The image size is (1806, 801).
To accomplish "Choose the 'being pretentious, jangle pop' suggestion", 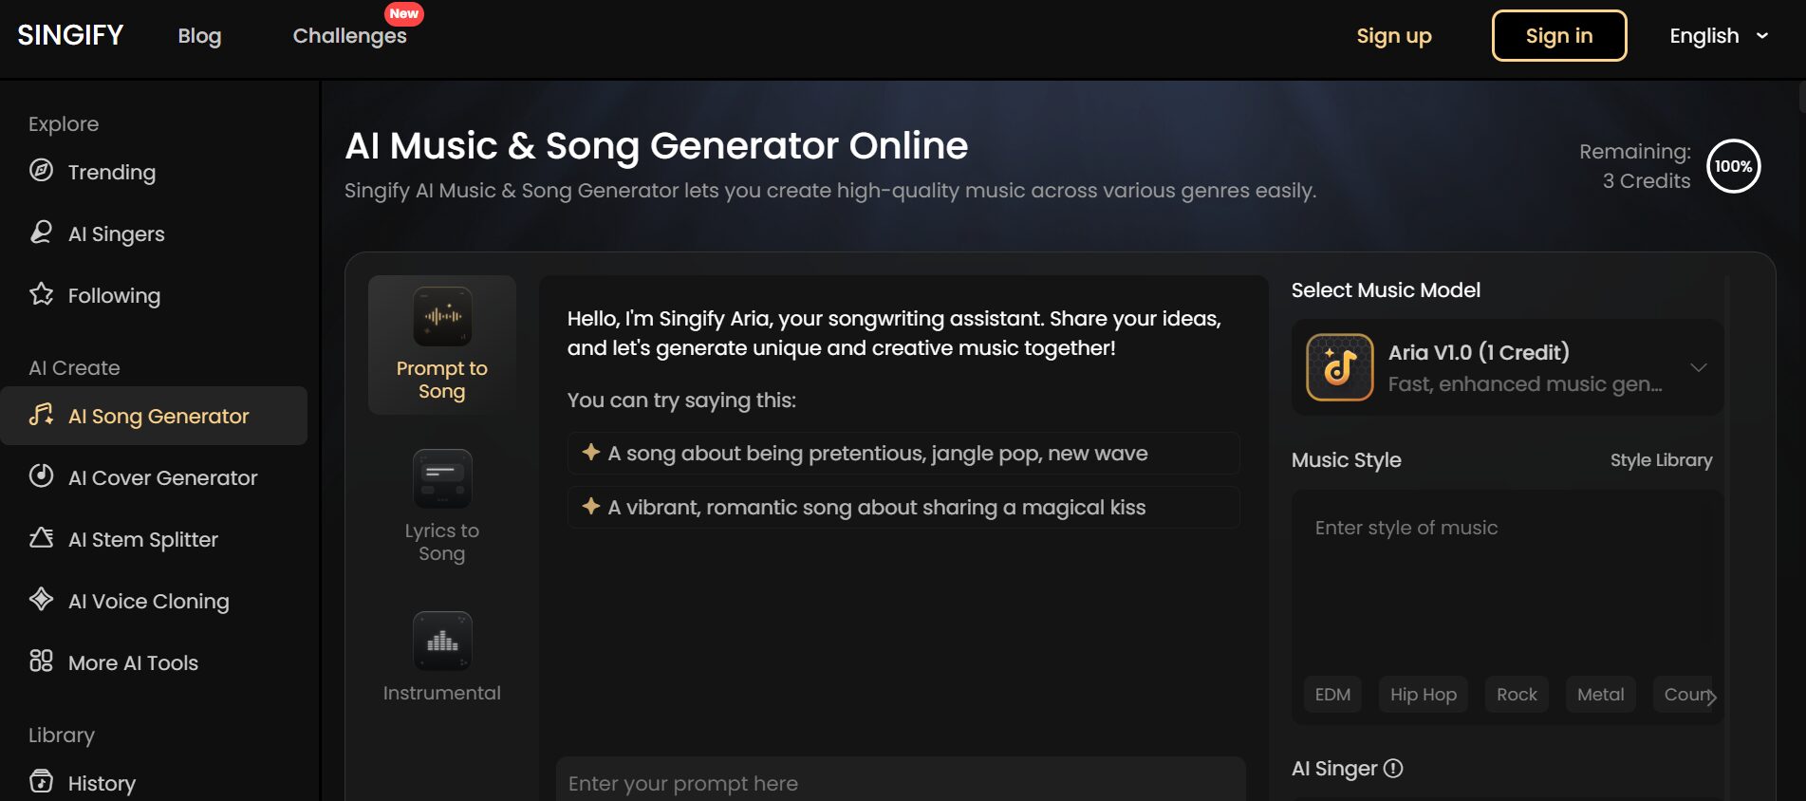I will pos(903,453).
